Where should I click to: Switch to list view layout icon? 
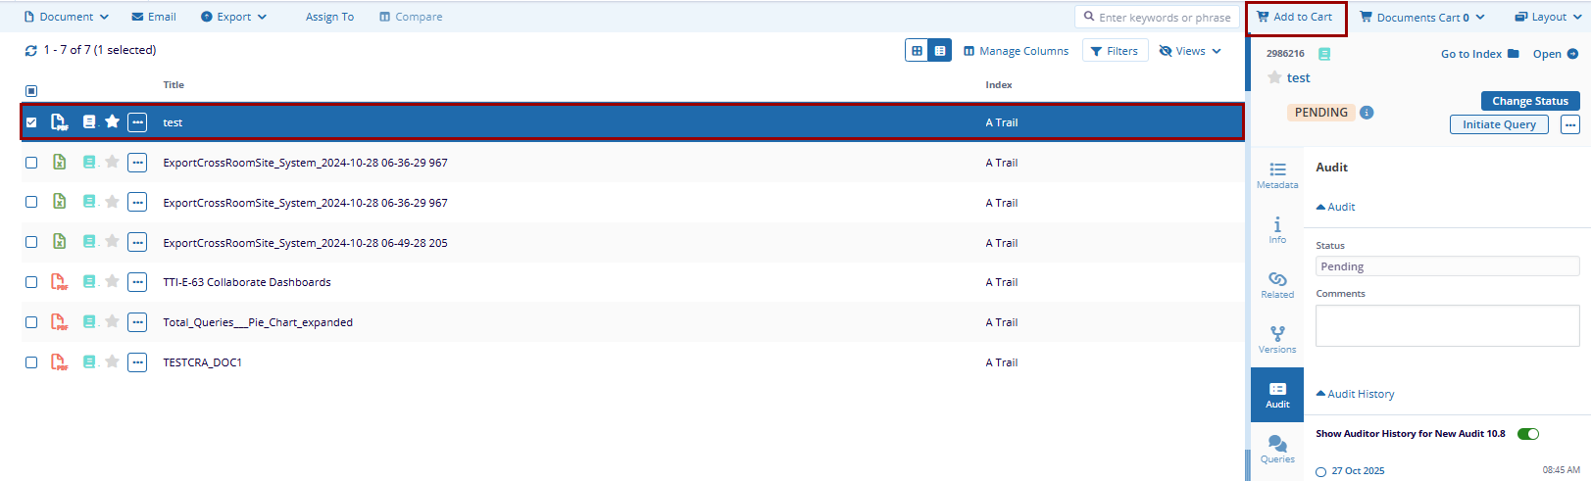[x=940, y=51]
